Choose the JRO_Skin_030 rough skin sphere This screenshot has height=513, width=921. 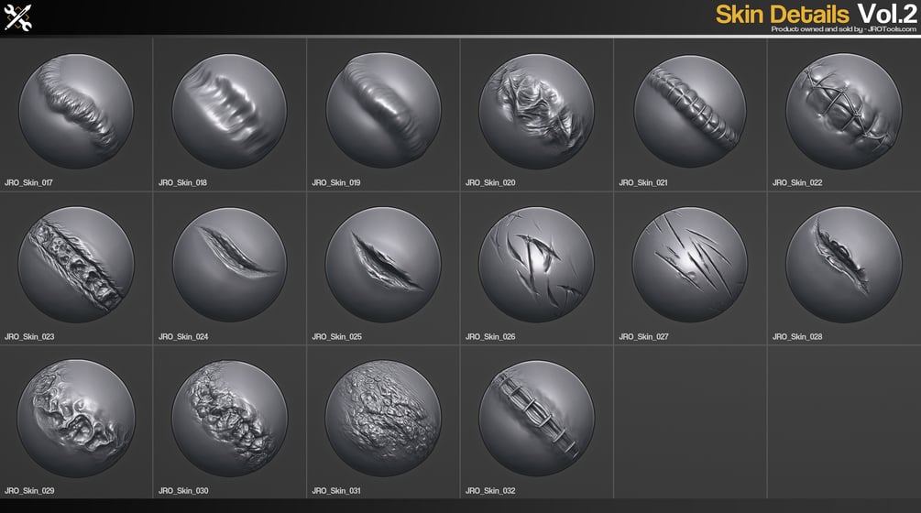(x=230, y=419)
